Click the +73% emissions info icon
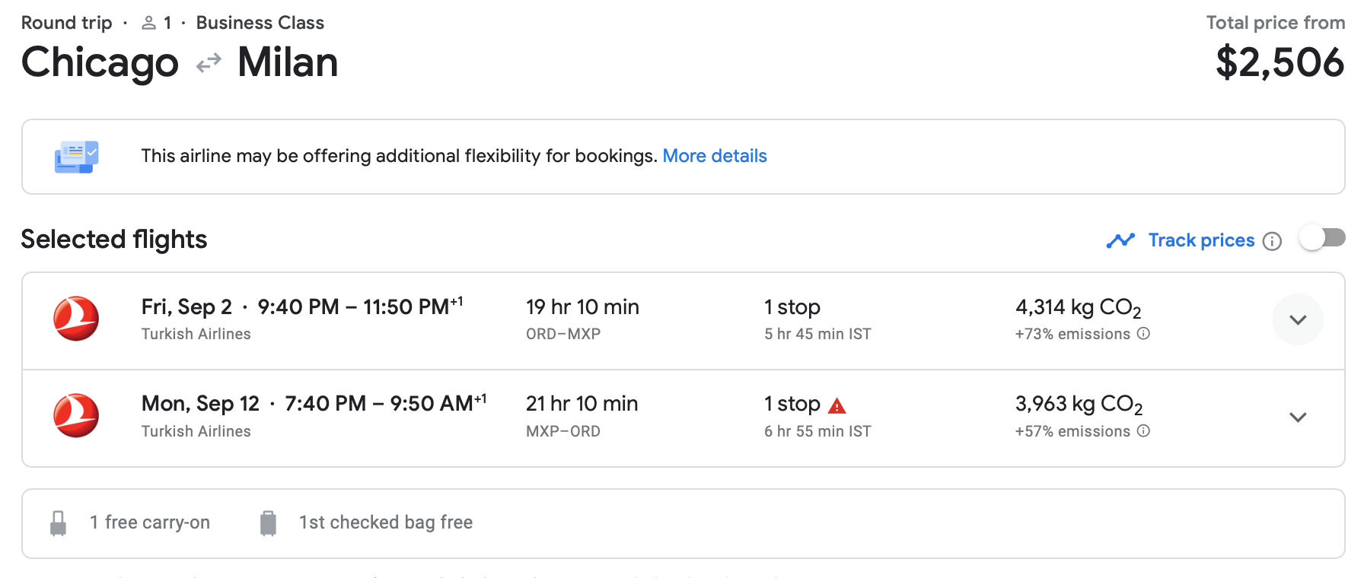Image resolution: width=1364 pixels, height=578 pixels. [1143, 333]
